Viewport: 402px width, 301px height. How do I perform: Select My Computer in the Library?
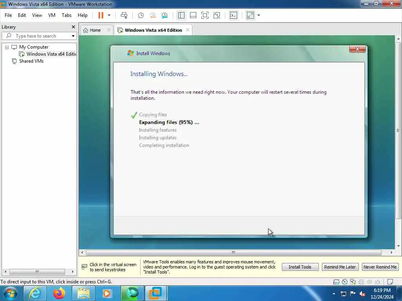click(x=34, y=47)
